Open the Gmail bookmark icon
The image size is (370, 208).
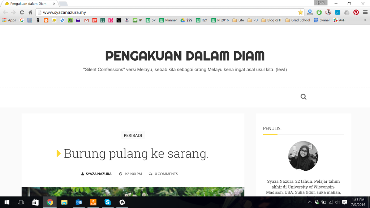86,20
